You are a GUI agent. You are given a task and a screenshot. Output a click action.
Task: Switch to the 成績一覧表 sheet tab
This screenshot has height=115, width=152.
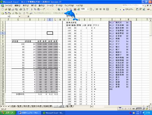click(x=16, y=106)
